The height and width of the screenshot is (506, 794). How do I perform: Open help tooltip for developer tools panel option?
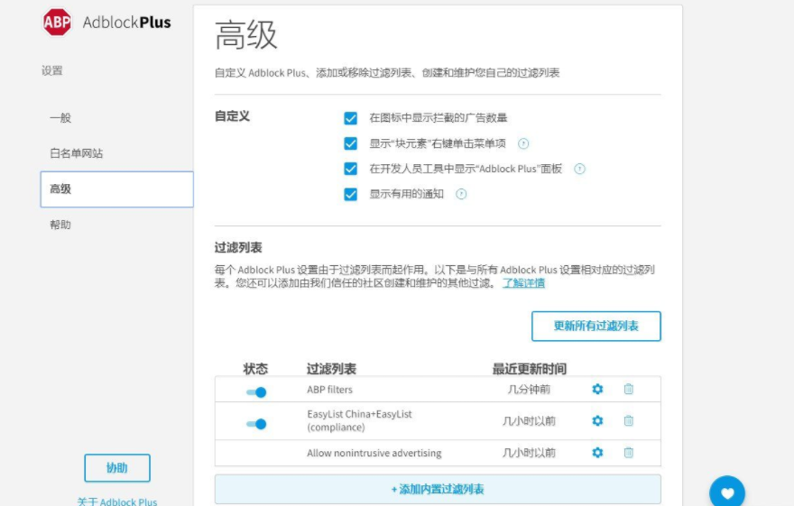[579, 169]
